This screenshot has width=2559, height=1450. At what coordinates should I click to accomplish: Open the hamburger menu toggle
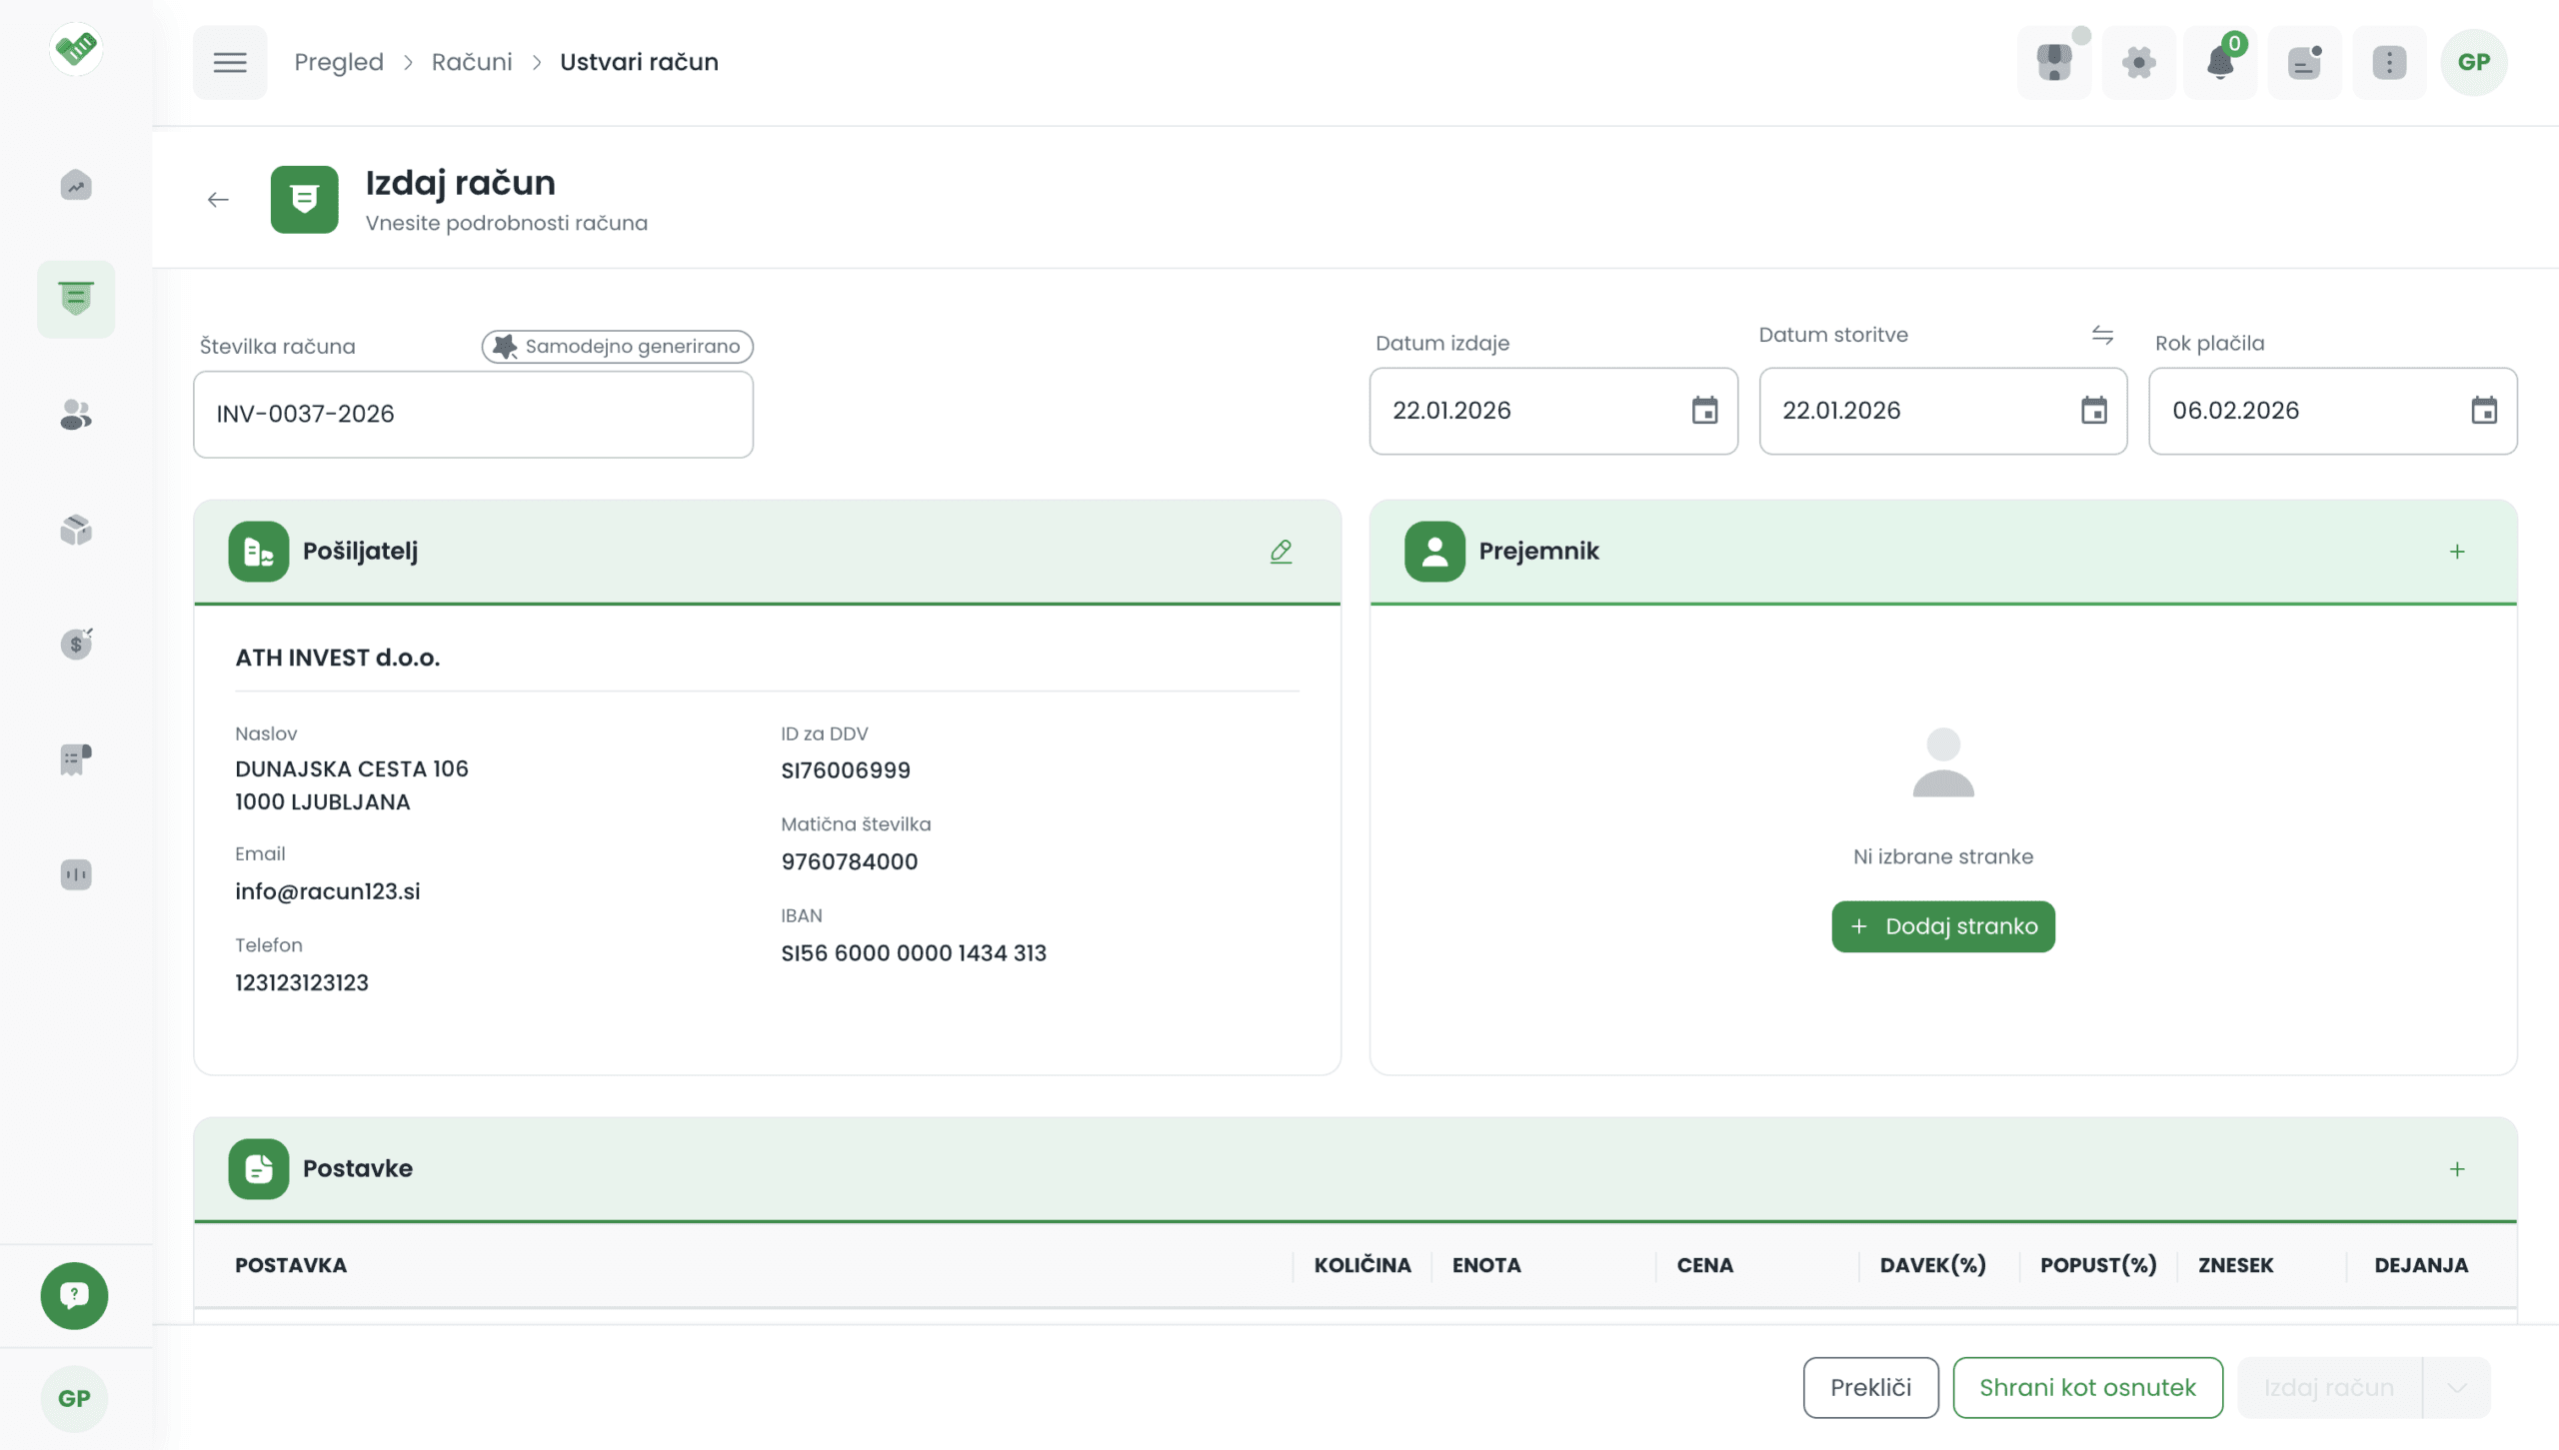[x=229, y=62]
